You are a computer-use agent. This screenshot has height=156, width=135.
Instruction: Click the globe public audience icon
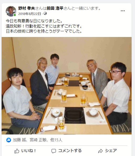pyautogui.click(x=45, y=13)
